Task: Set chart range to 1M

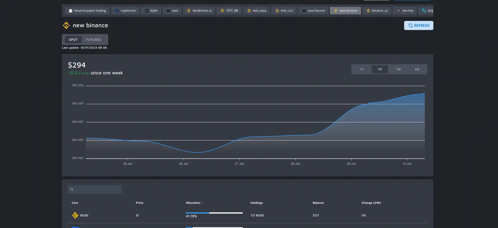Action: pos(398,69)
